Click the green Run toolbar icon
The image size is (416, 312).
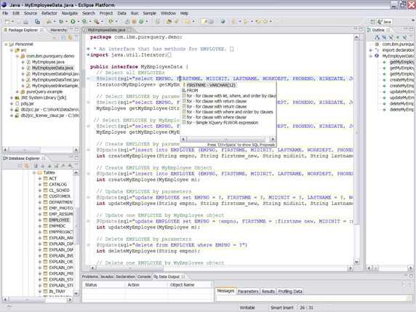(73, 22)
